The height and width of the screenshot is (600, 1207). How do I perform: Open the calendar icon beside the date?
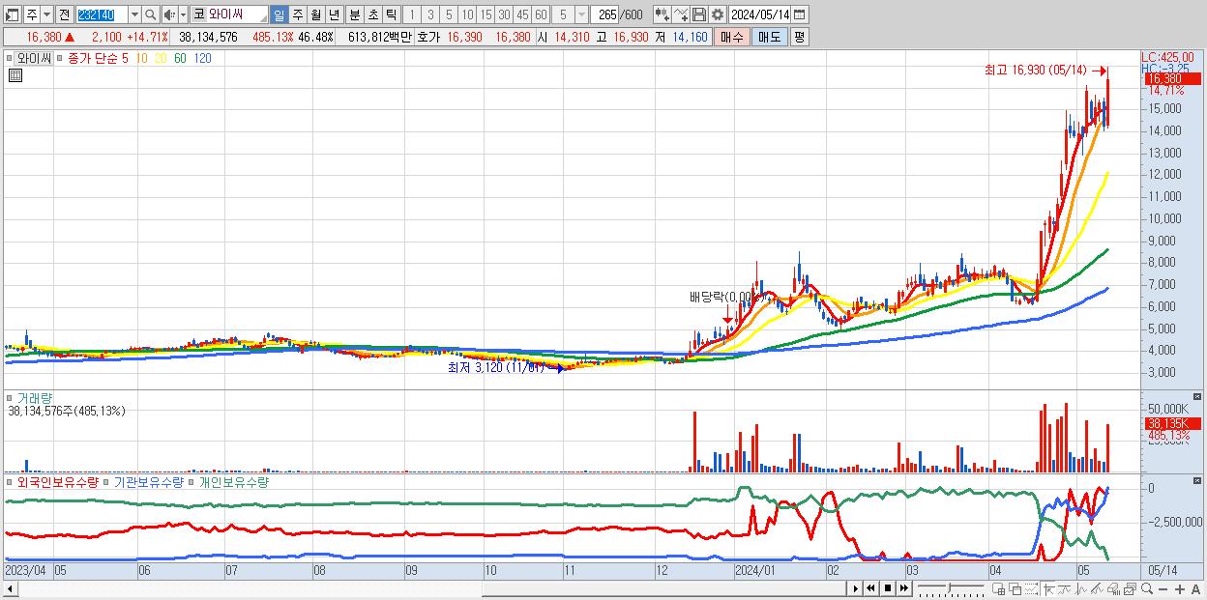click(799, 14)
